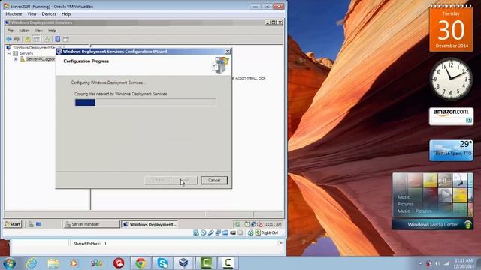Open Internet Explorer from the taskbar
This screenshot has width=481, height=270.
pyautogui.click(x=32, y=263)
